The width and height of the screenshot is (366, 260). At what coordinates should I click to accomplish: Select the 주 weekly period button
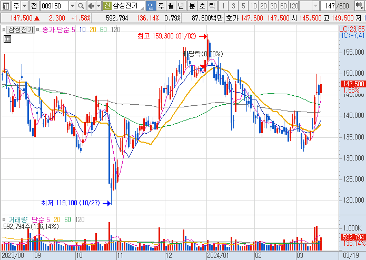[161, 6]
